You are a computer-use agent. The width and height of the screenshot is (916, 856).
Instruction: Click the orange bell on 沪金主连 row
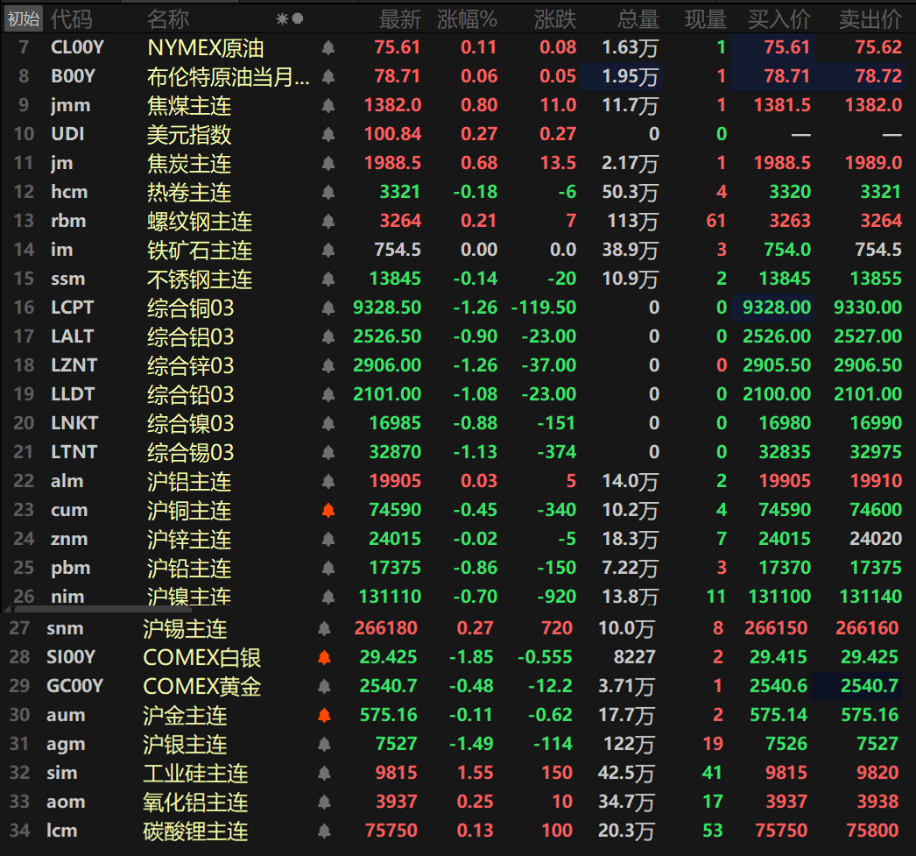coord(324,715)
